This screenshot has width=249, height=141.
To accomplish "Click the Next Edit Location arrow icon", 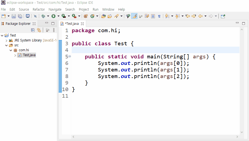I will click(194, 16).
